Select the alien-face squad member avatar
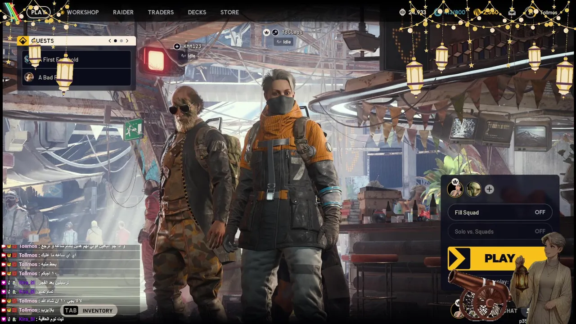 [473, 189]
